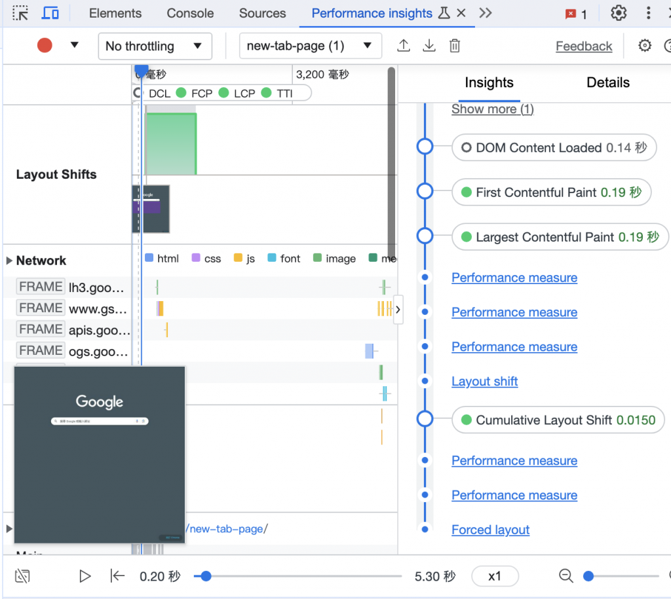This screenshot has width=671, height=599.
Task: Change playback speed with the x1 button
Action: tap(495, 576)
